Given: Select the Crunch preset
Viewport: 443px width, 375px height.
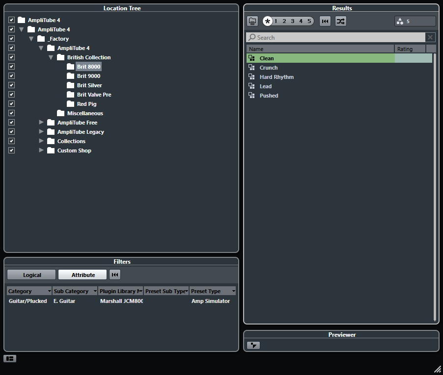Looking at the screenshot, I should [339, 68].
